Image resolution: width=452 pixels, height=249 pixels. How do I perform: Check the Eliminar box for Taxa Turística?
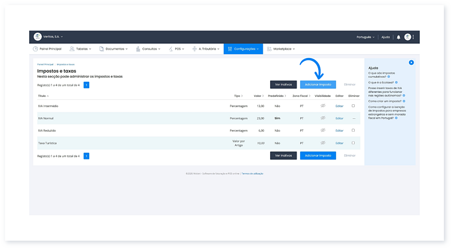pyautogui.click(x=354, y=143)
